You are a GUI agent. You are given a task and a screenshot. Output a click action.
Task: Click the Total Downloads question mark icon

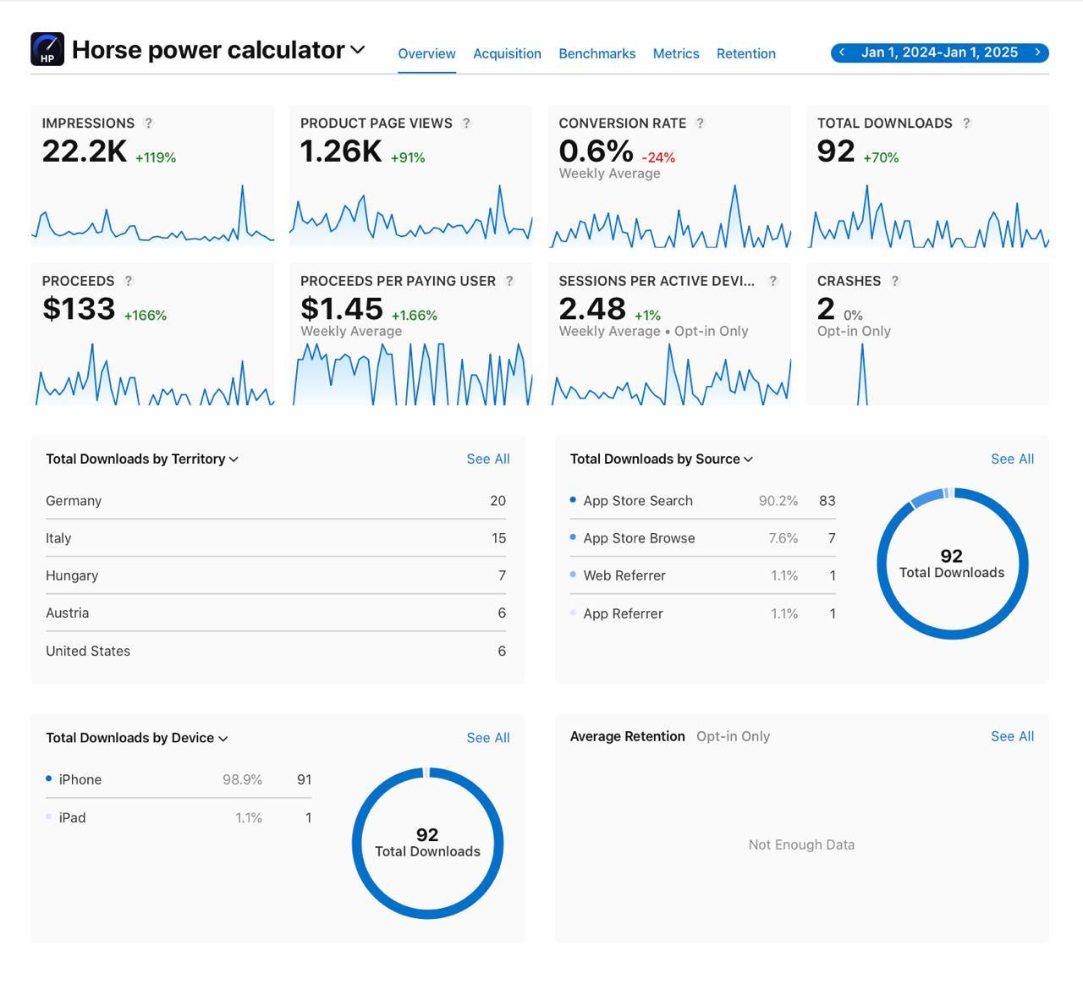pos(966,123)
